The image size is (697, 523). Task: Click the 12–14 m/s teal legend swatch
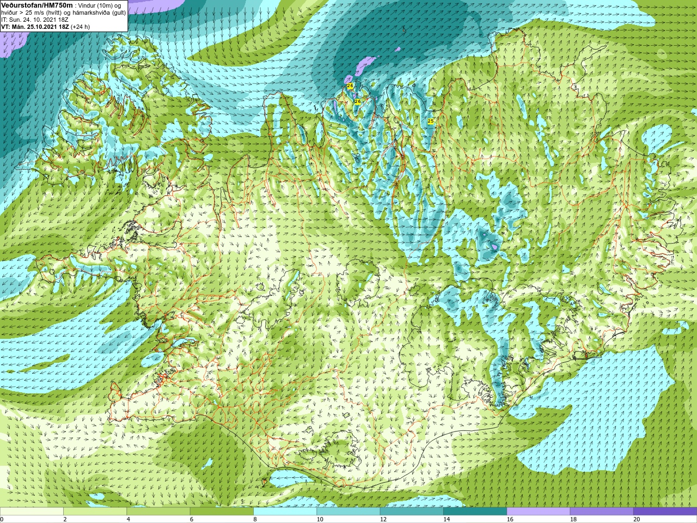point(412,512)
